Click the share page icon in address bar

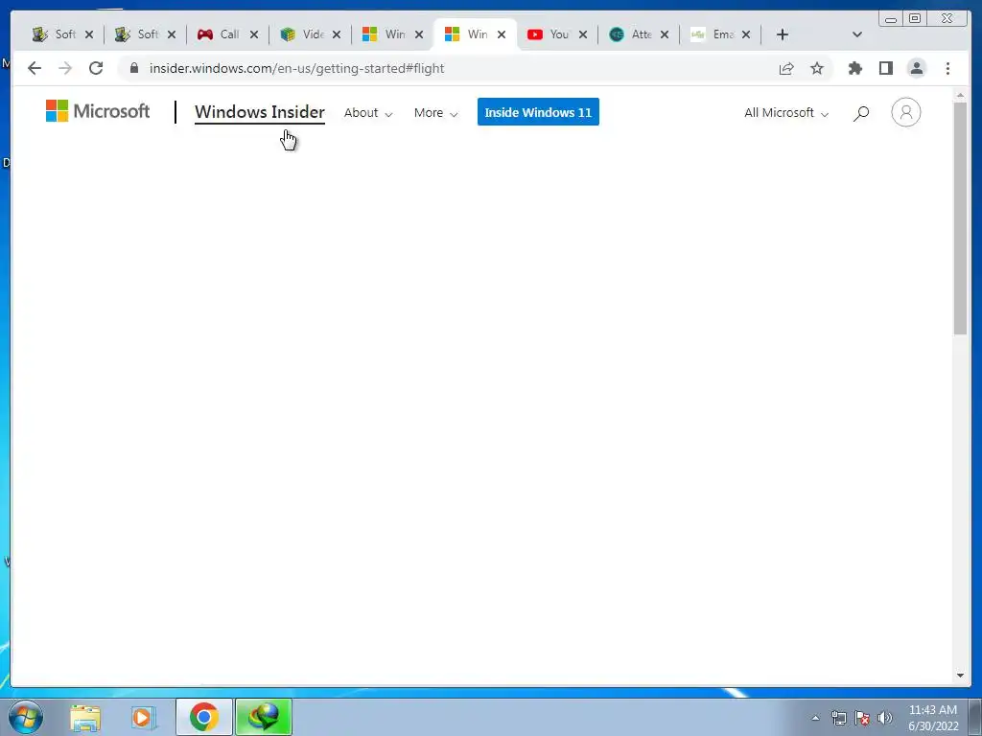786,68
